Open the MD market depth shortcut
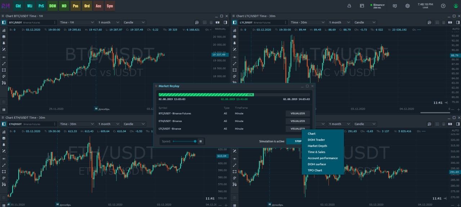Viewport: 461px width, 207px height. pos(64,6)
